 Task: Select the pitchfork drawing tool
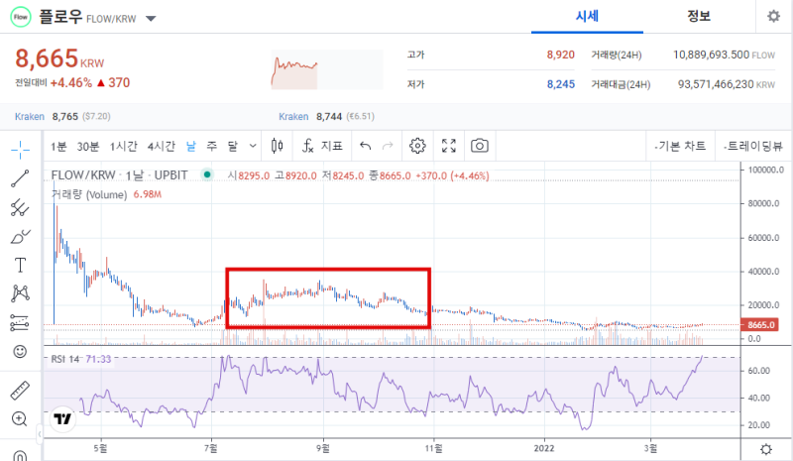[x=20, y=207]
